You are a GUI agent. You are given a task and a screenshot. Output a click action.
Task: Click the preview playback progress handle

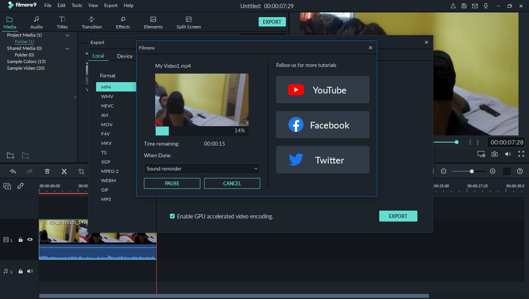point(457,142)
